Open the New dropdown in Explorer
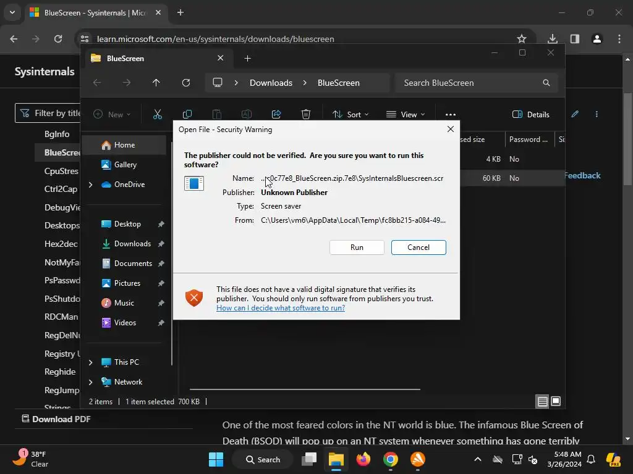Screen dimensions: 633x474 (112, 114)
